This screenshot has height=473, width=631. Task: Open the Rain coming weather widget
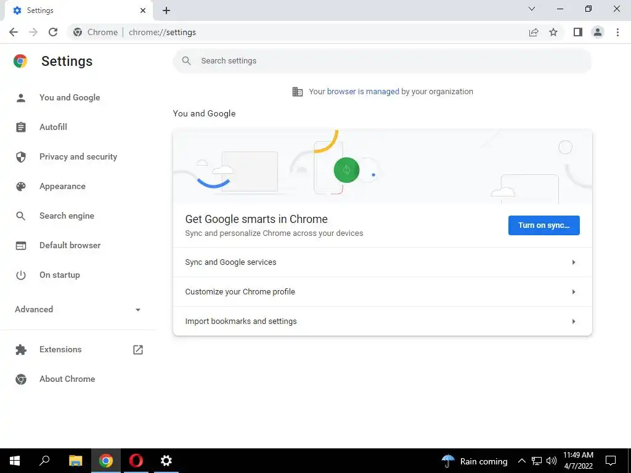click(x=474, y=461)
